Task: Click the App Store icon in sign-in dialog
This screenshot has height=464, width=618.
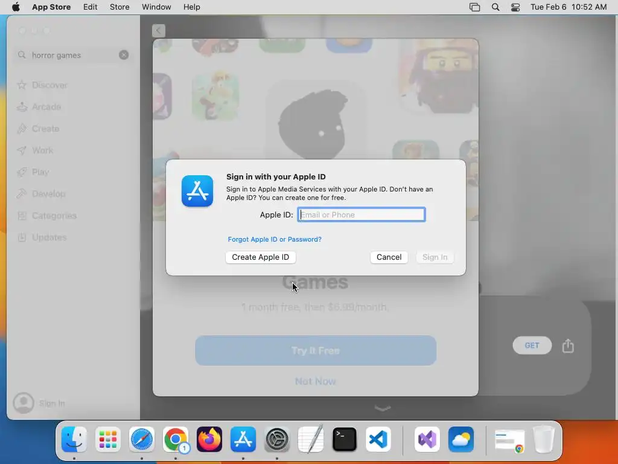Action: 197,191
